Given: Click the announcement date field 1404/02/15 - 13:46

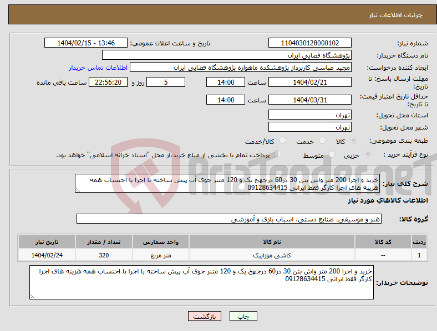Looking at the screenshot, I should pos(86,43).
